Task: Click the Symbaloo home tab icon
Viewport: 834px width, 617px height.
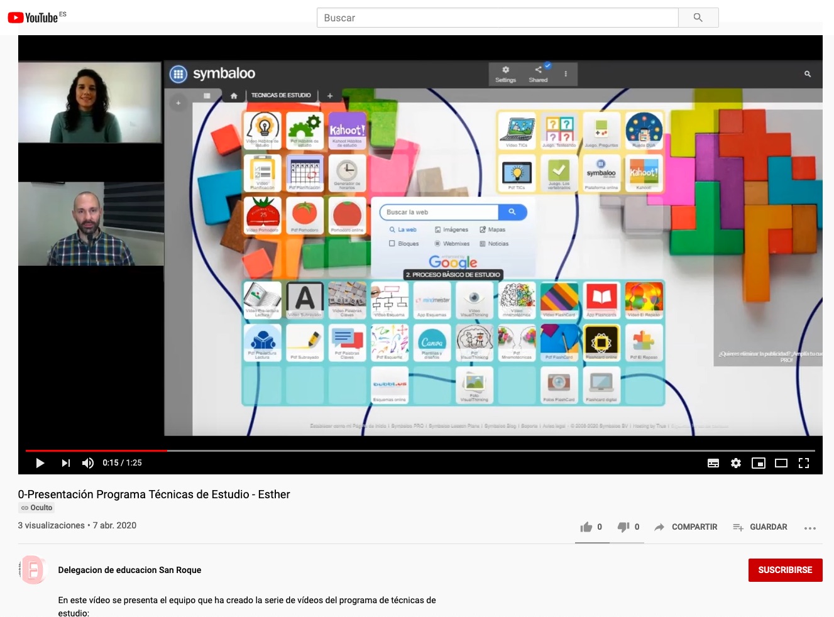Action: (x=234, y=96)
